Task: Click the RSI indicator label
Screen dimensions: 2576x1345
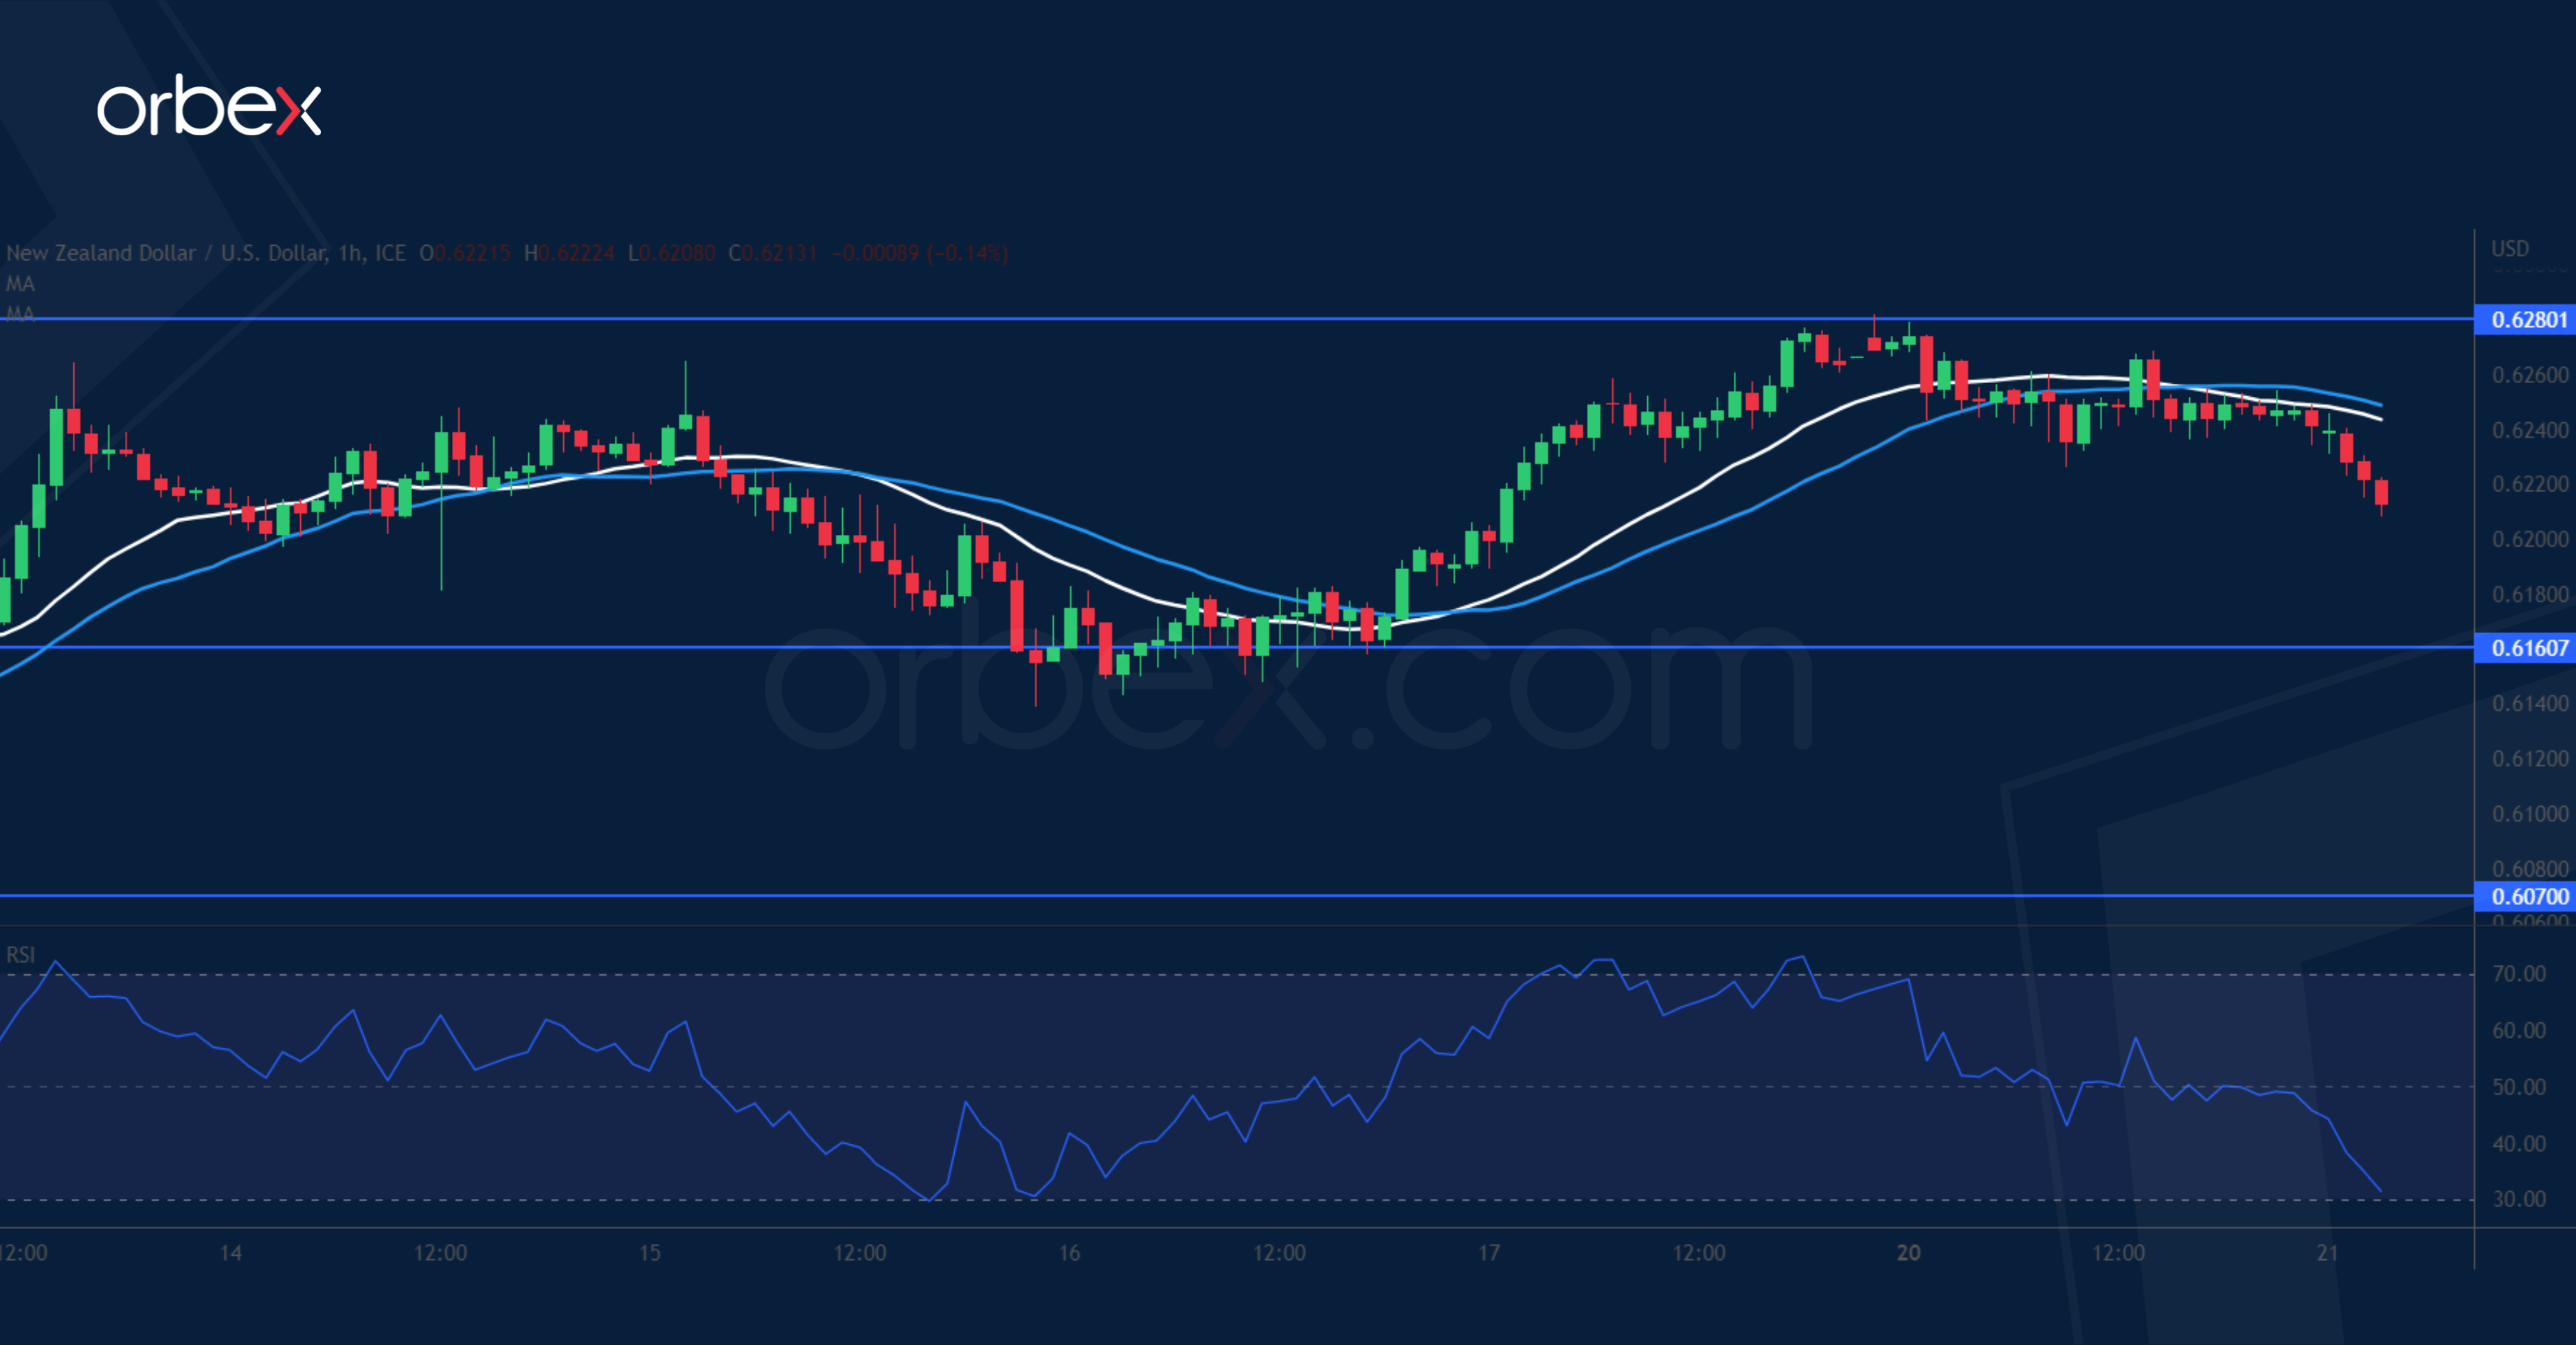Action: [20, 955]
